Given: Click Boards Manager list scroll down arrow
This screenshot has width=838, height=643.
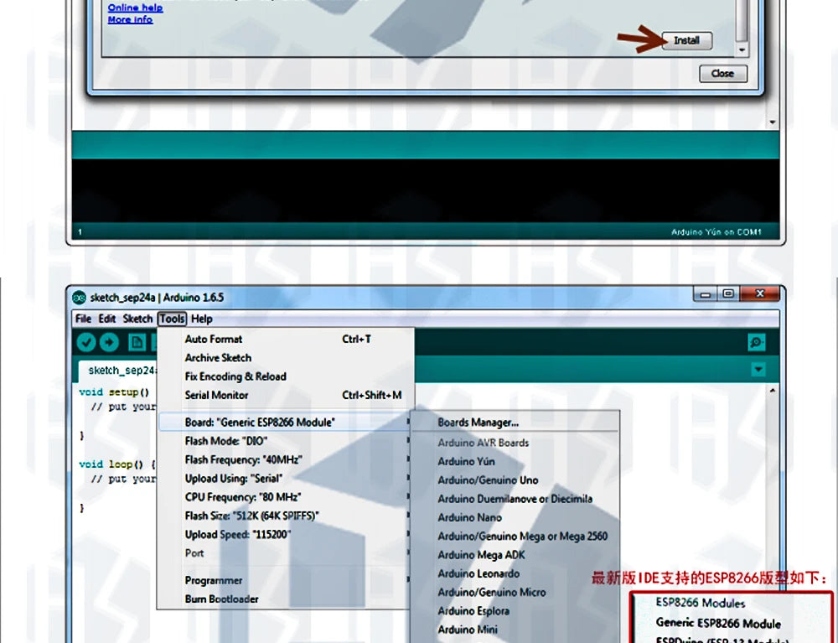Looking at the screenshot, I should coord(742,49).
